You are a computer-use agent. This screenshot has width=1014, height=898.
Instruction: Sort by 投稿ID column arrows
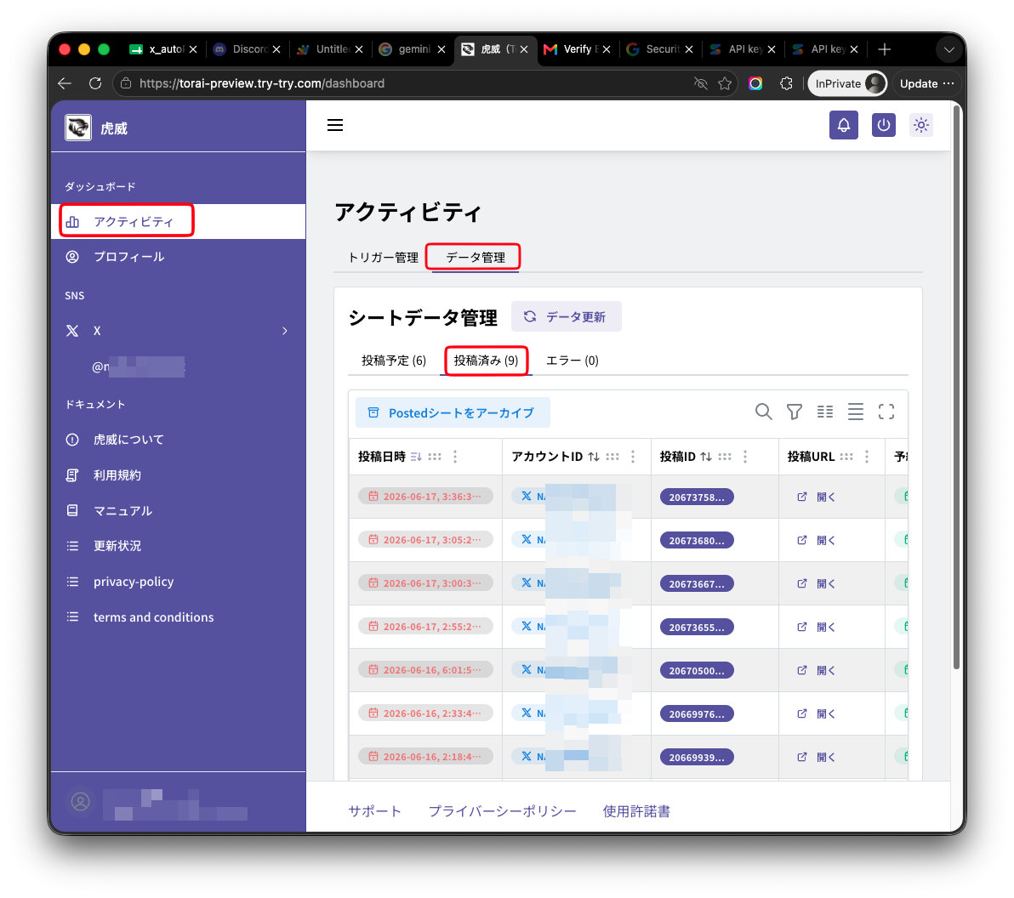[x=706, y=458]
